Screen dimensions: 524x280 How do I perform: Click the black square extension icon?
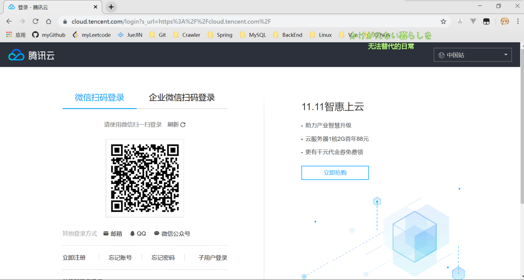tap(486, 21)
